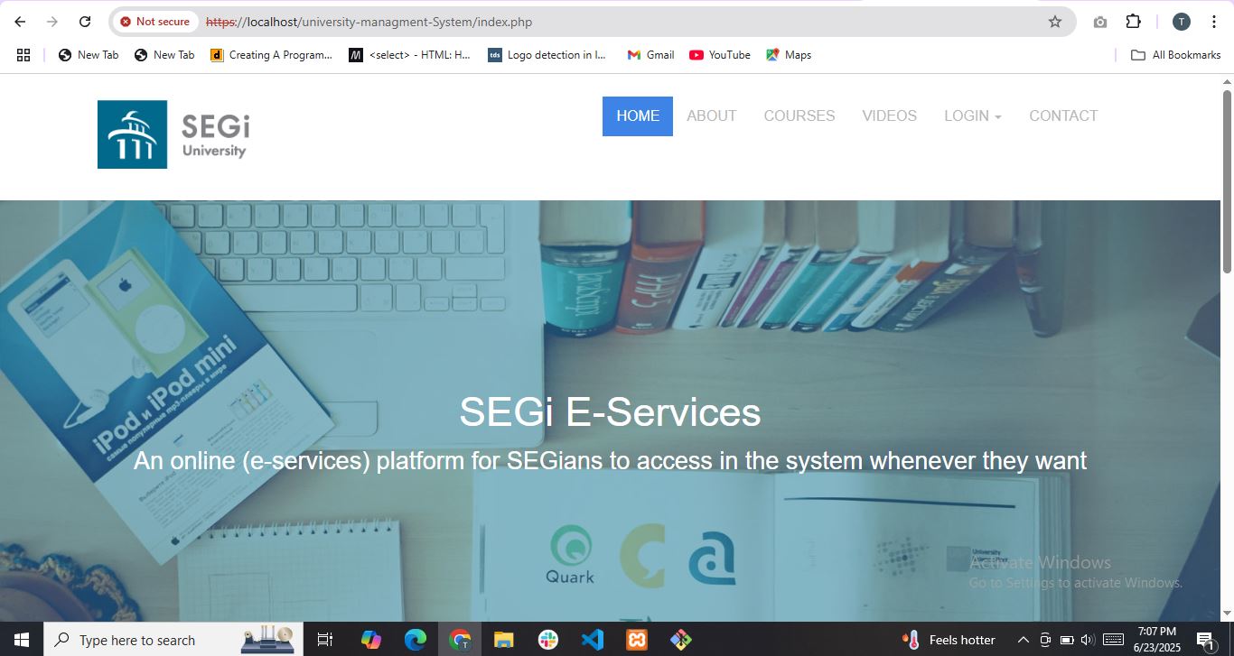Click the SEGi E-Services heading
This screenshot has height=656, width=1234.
tap(610, 412)
